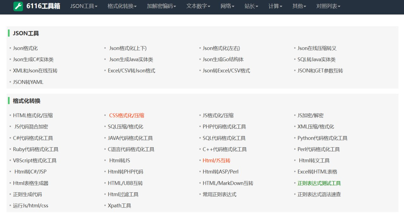Go to Python代码格式化工具
This screenshot has height=215, width=404.
tap(322, 138)
